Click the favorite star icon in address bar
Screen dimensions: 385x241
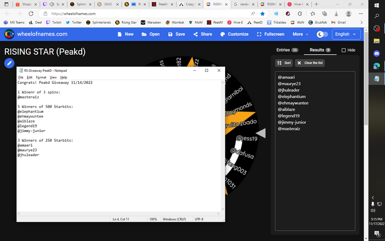263,14
